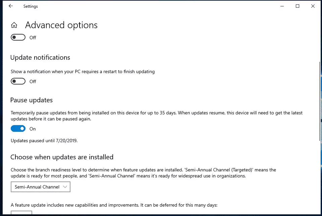Viewport: 322px width, 216px height.
Task: Click the Choose when updates are installed heading
Action: pos(62,157)
